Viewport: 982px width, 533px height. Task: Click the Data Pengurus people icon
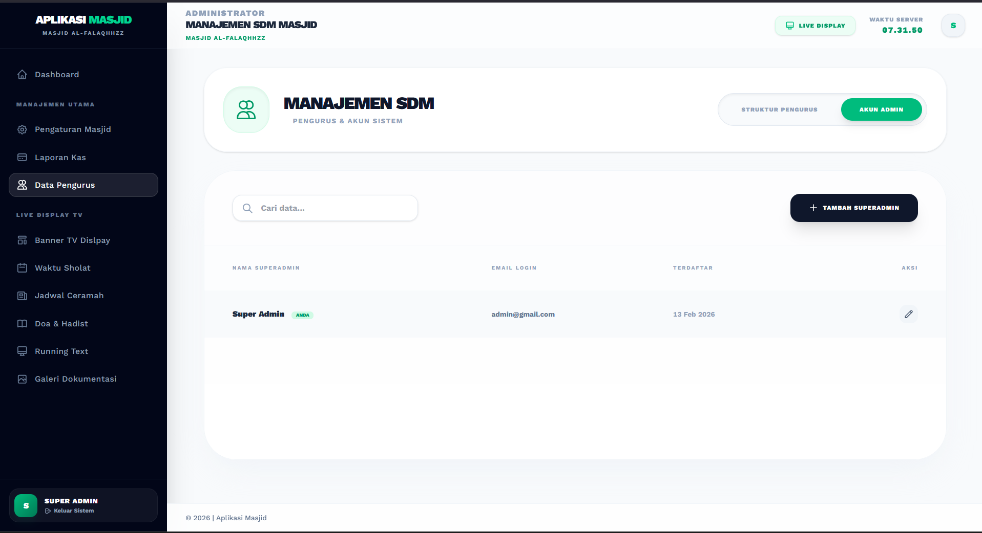tap(22, 185)
